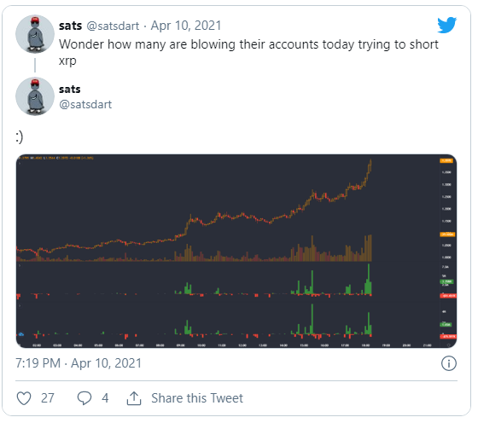The image size is (478, 423).
Task: Collapse the middle indicator pane via its chevron
Action: click(x=20, y=265)
